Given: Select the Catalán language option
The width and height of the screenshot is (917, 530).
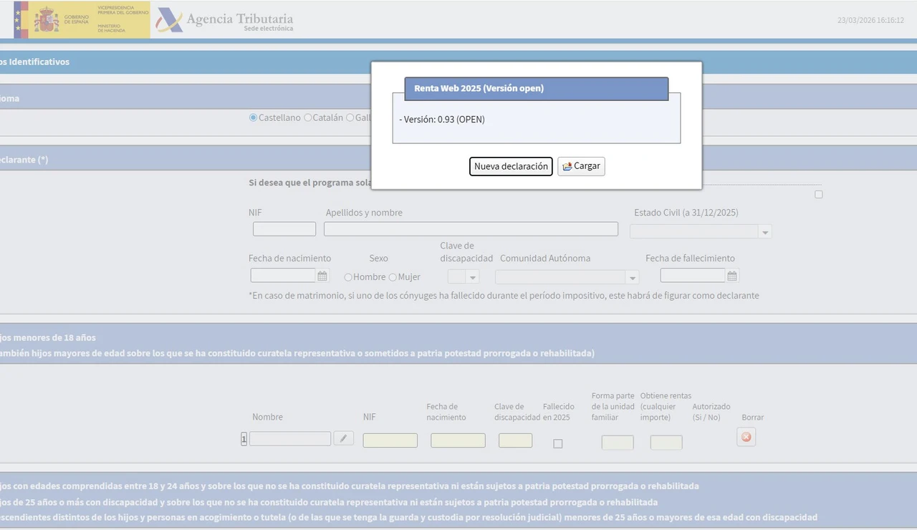Looking at the screenshot, I should pyautogui.click(x=308, y=117).
